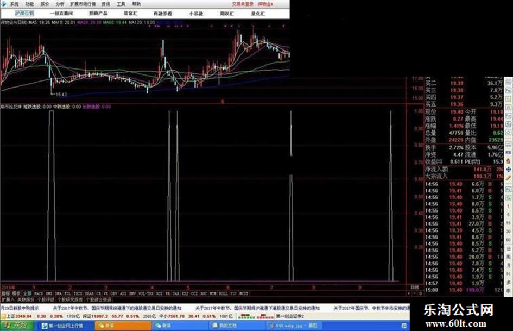Open the 扩展市场行情 menu
This screenshot has width=513, height=331.
click(x=83, y=4)
